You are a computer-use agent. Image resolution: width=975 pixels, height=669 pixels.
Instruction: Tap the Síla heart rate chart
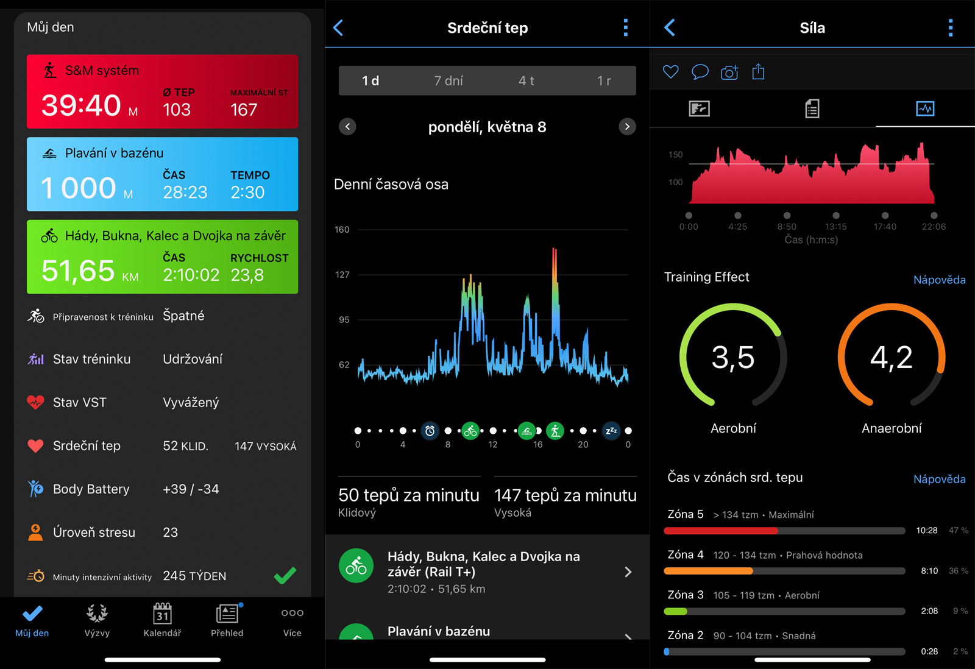[812, 173]
